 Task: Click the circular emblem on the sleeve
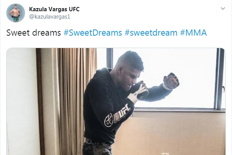click(109, 120)
